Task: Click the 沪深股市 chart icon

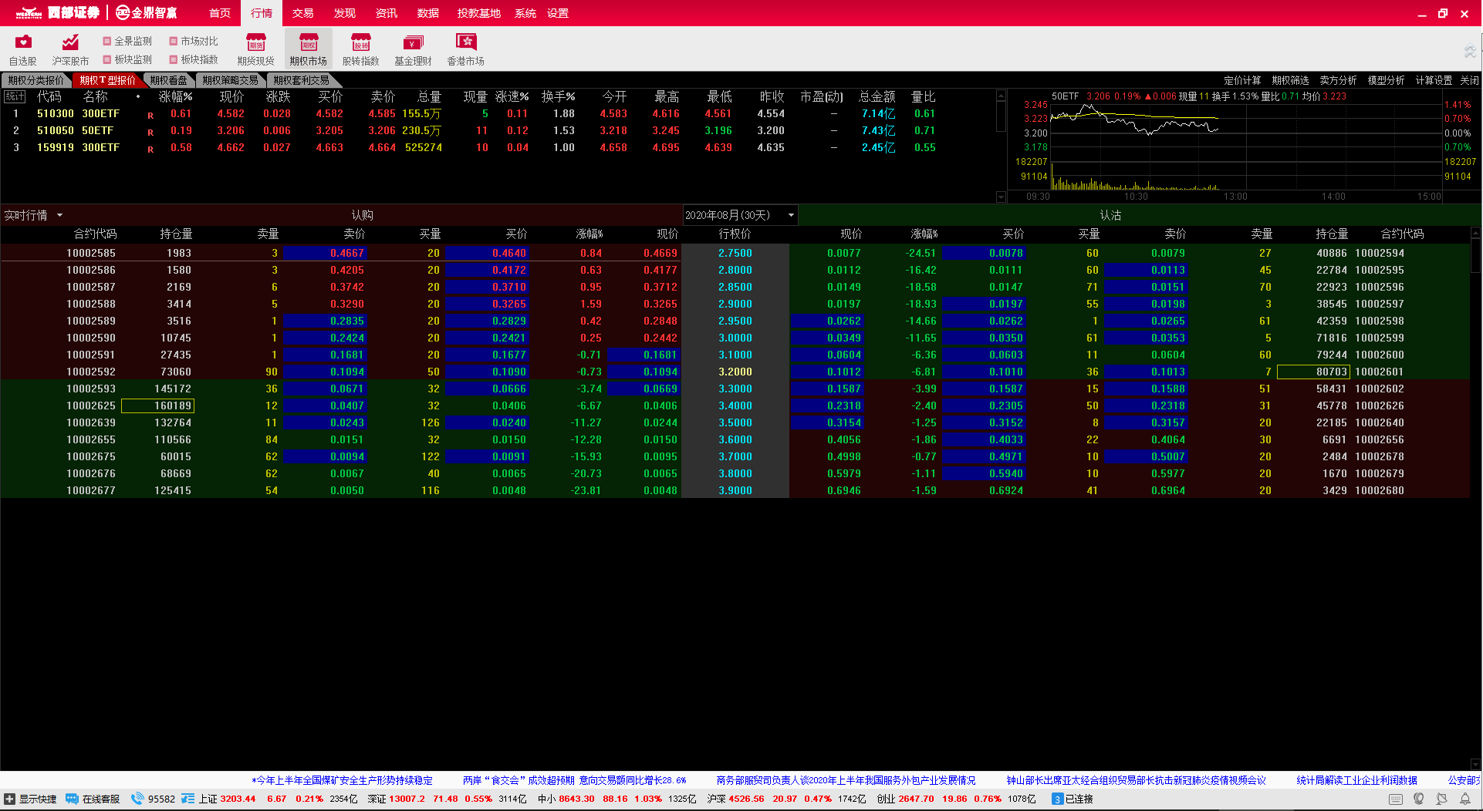Action: [70, 43]
